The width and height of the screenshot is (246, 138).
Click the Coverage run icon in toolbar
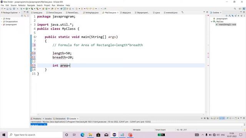(x=32, y=9)
